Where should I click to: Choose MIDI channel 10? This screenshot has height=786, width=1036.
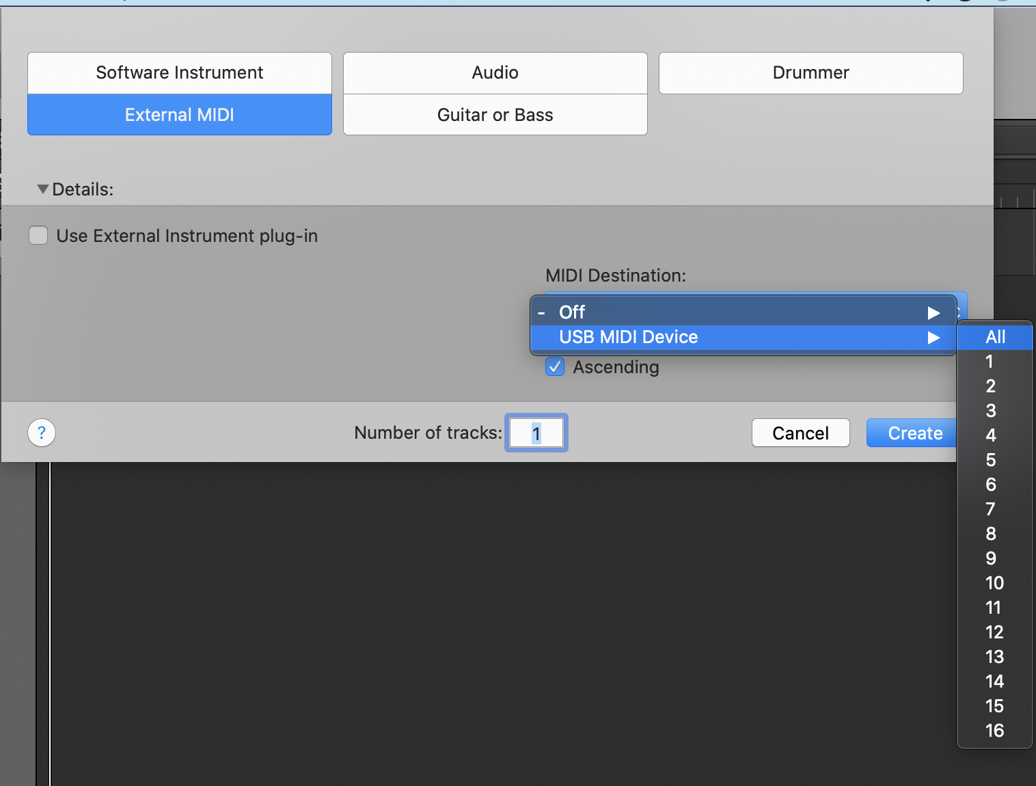(995, 583)
